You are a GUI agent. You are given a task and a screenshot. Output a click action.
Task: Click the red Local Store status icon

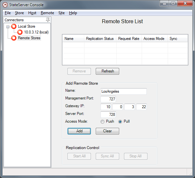coord(14,26)
